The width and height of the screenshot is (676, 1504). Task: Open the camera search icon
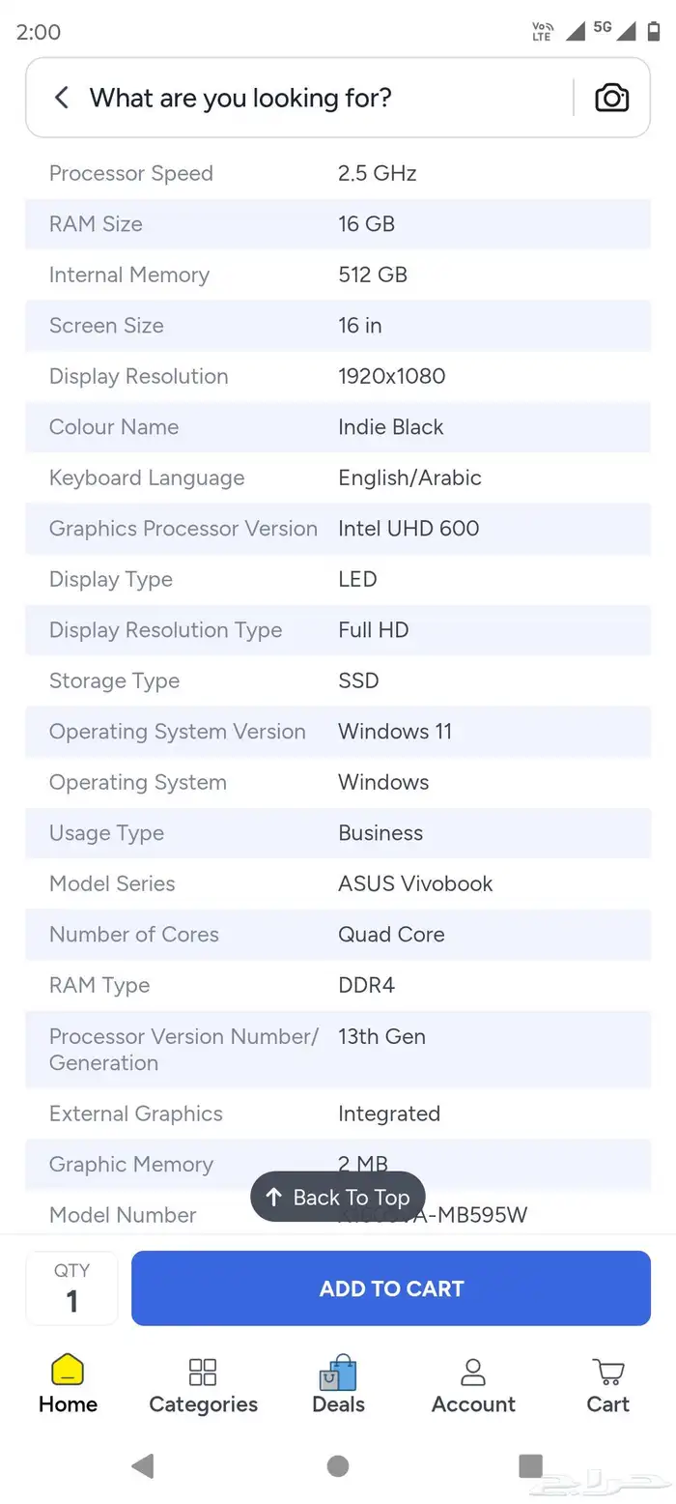[611, 97]
